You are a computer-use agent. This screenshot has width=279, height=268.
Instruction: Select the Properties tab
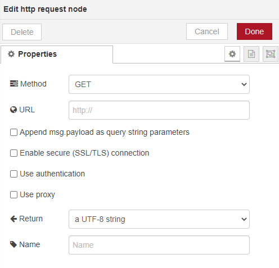coord(57,54)
